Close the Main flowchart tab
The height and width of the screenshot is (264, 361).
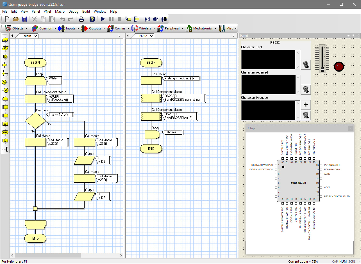pyautogui.click(x=36, y=36)
